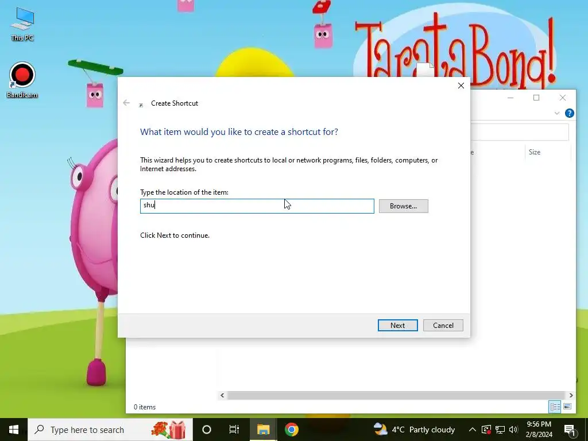Click the back arrow in Create Shortcut
The width and height of the screenshot is (588, 441).
click(x=126, y=103)
